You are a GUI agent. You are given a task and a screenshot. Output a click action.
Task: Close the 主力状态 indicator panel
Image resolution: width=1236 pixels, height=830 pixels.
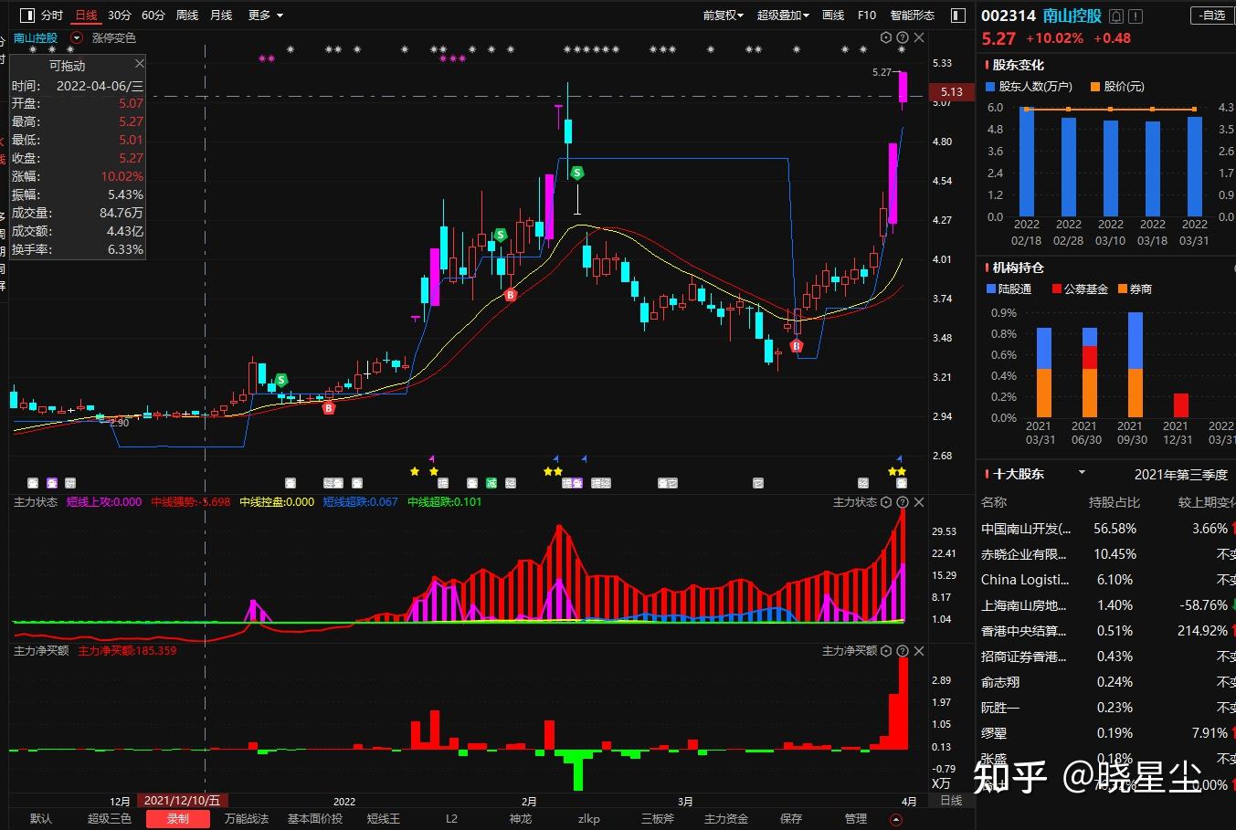click(919, 502)
